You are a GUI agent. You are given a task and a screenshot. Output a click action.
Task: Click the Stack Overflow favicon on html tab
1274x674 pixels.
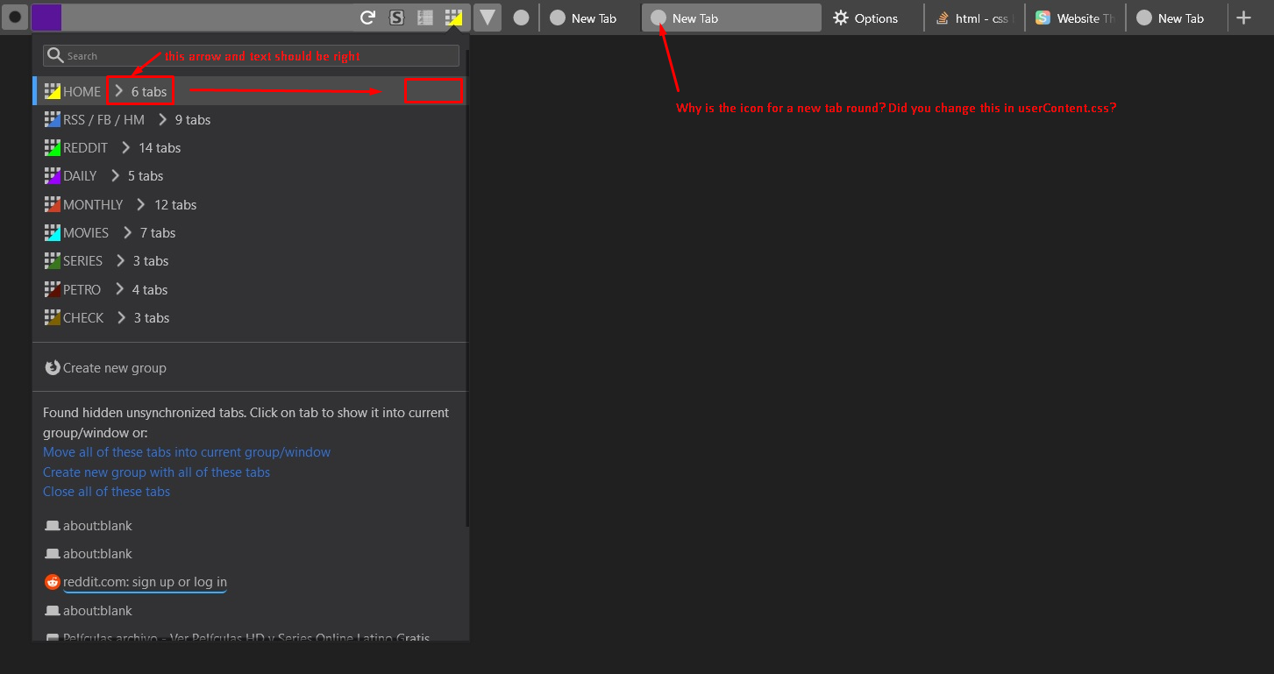click(x=943, y=18)
